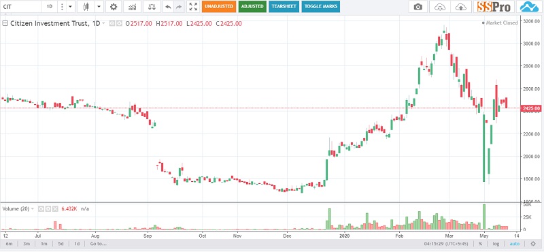This screenshot has width=544, height=252.
Task: Click the SSPro logo
Action: point(494,7)
